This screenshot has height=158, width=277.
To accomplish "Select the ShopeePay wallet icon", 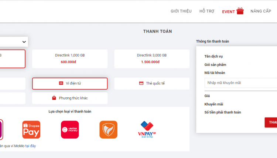I will click(31, 130).
